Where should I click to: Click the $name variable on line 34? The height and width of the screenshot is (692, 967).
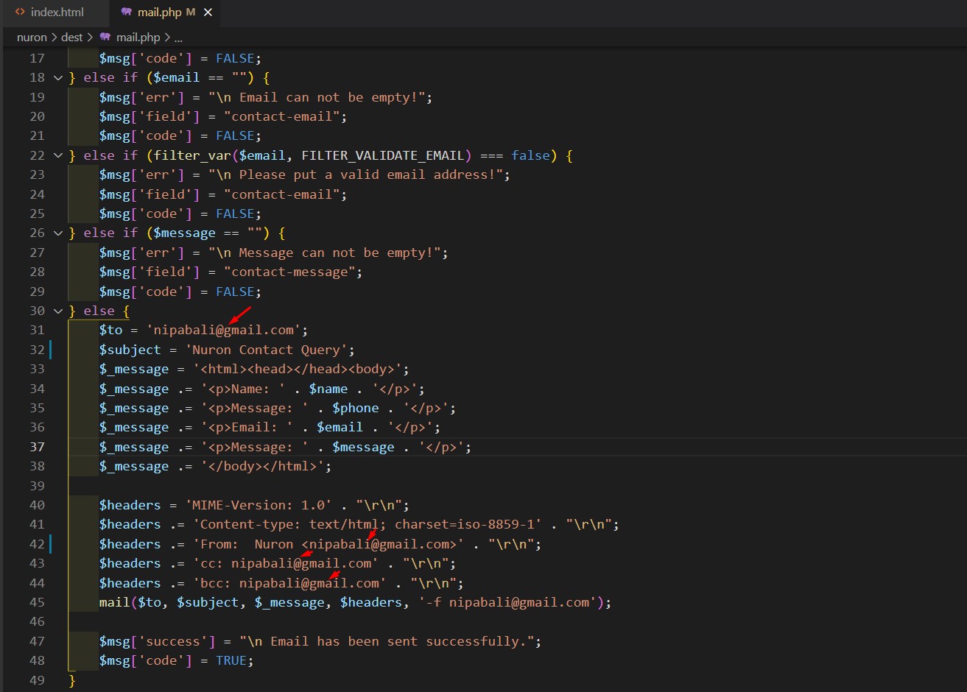(328, 389)
